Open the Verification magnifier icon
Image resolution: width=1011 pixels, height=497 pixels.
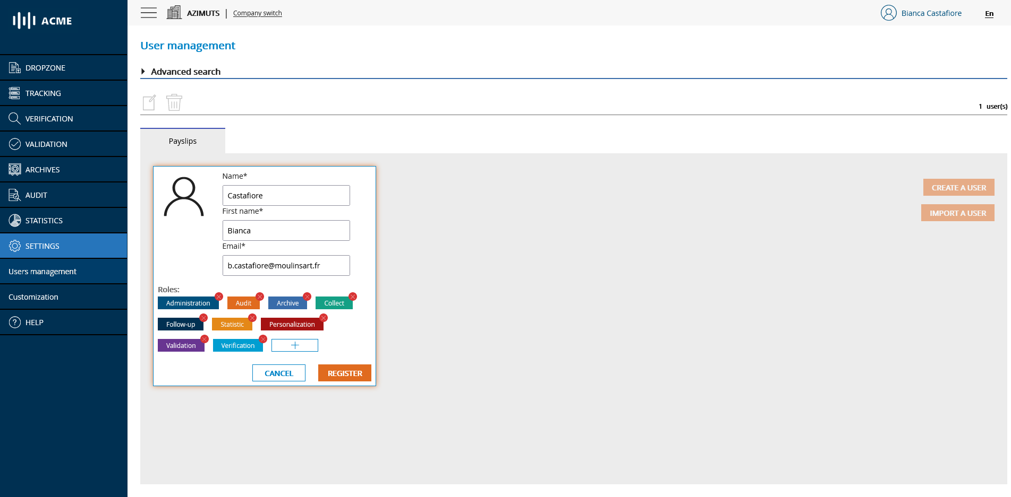14,118
